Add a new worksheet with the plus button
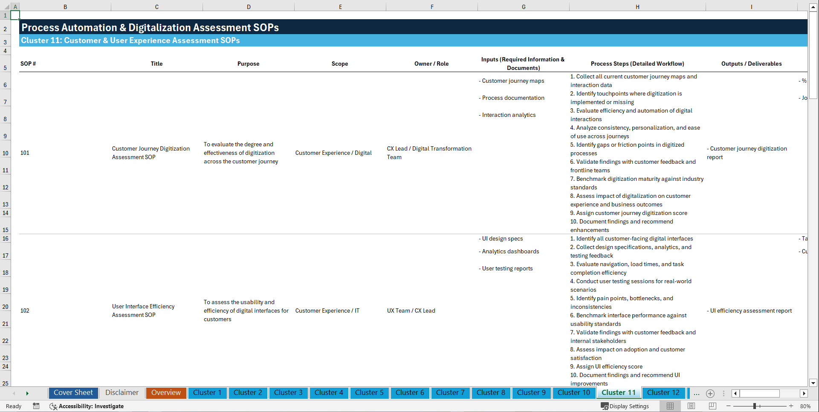 coord(710,393)
